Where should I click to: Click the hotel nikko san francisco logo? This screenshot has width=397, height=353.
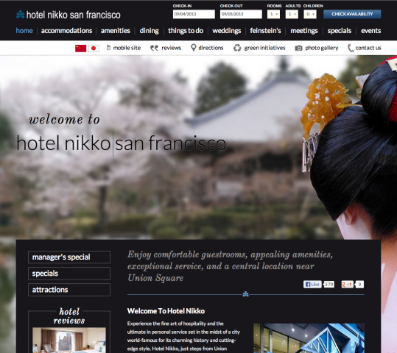pos(68,15)
